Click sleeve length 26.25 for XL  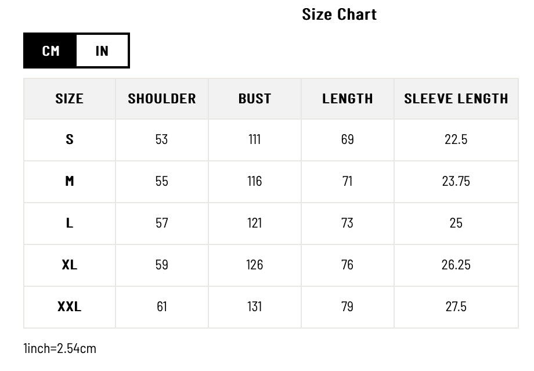(x=456, y=265)
